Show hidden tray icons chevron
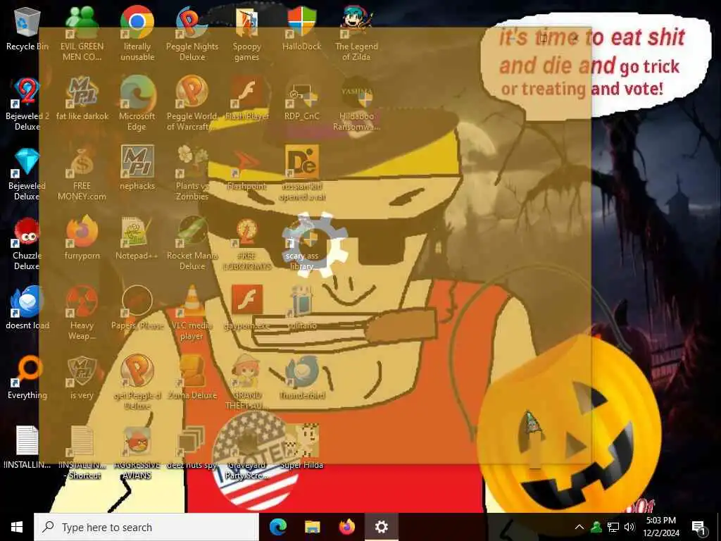Viewport: 721px width, 541px height. [579, 527]
